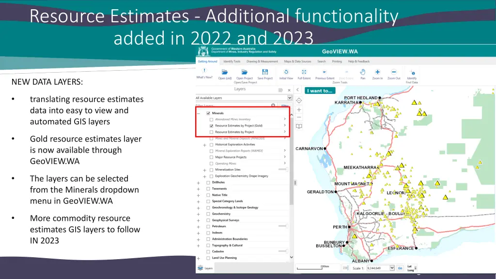Screen dimensions: 496x279
Task: Click the next extent arrow icon
Action: pyautogui.click(x=346, y=72)
